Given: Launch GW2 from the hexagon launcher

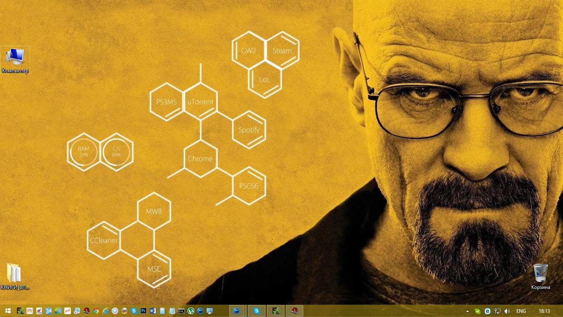Looking at the screenshot, I should point(249,51).
